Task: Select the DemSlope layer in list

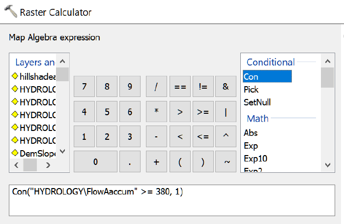Action: [34, 153]
